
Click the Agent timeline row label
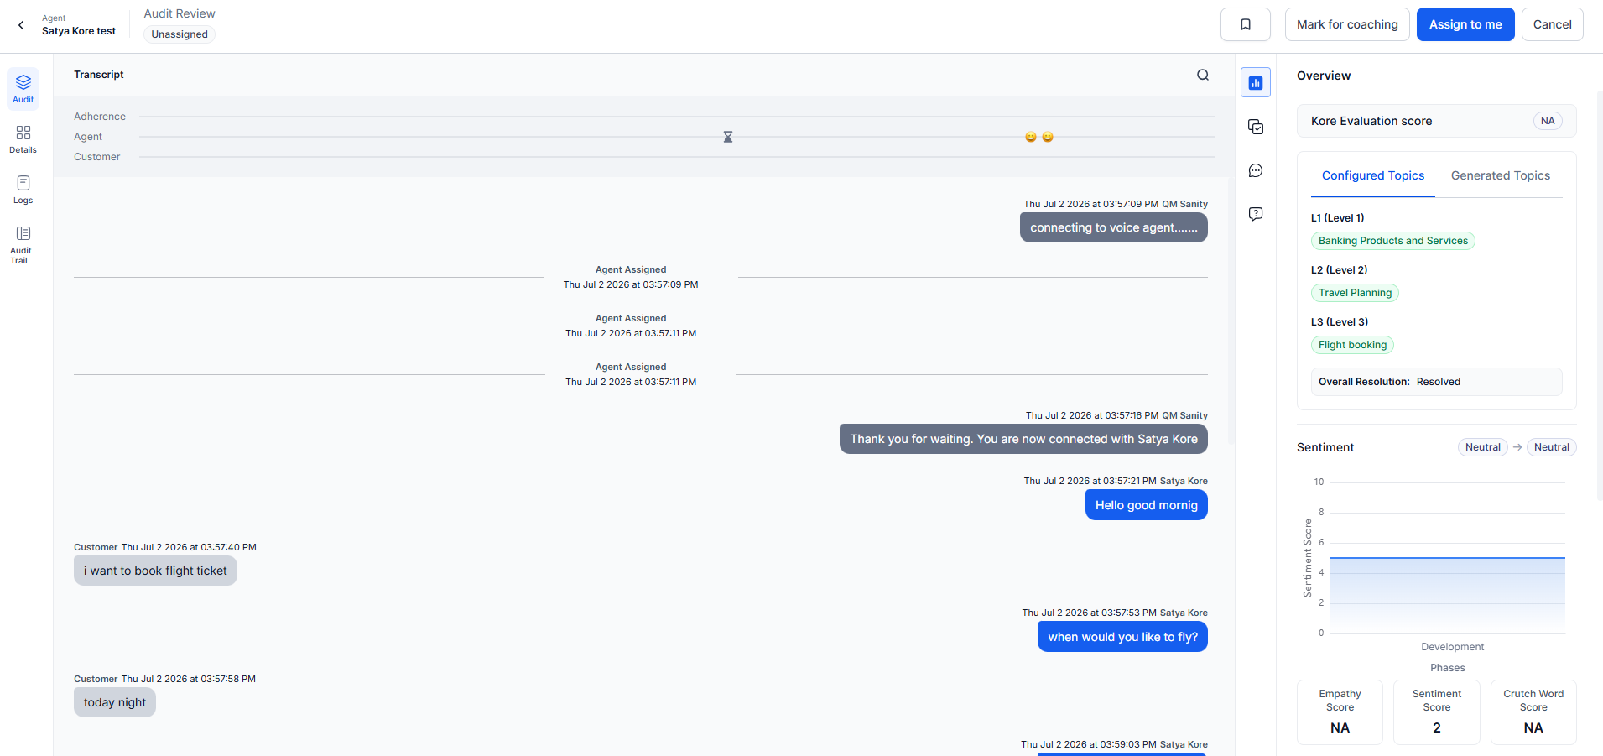88,137
